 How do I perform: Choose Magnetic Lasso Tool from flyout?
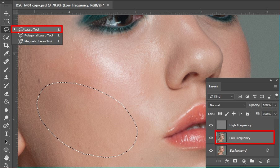38,41
